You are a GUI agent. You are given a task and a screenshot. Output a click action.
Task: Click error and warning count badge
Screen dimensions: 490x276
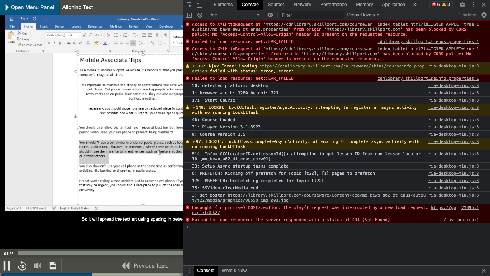pos(441,5)
